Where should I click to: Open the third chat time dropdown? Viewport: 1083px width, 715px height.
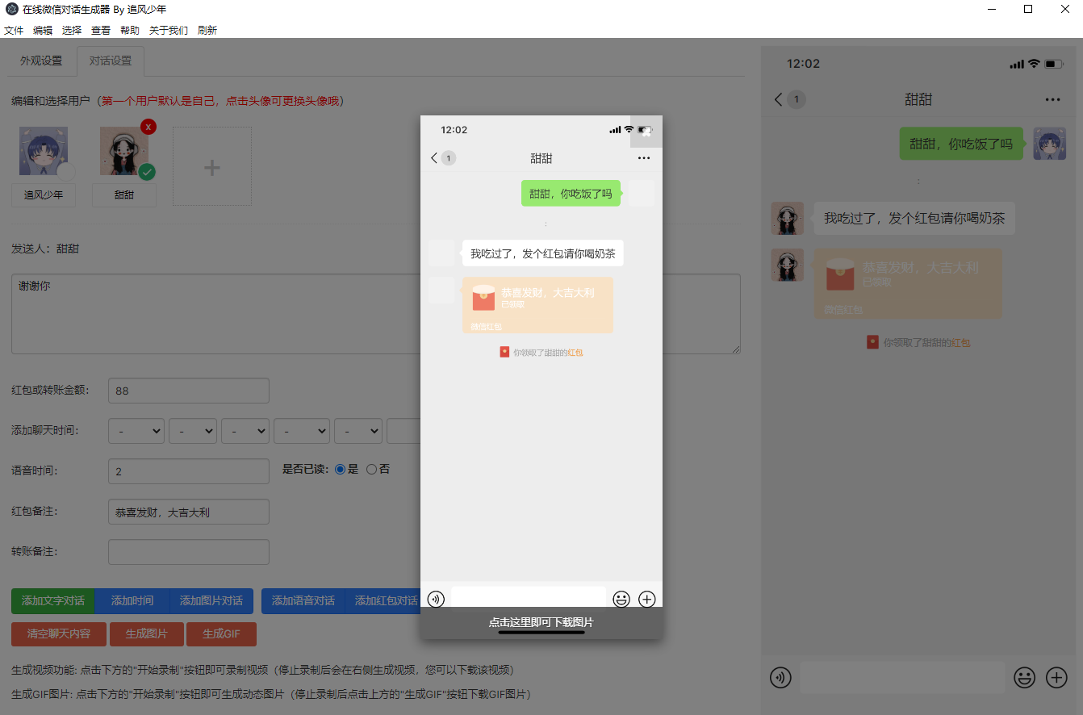245,432
